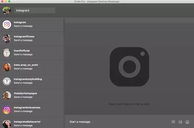Click 'Send a message' under instagramforbusiness
The width and height of the screenshot is (194, 128).
pos(23,111)
